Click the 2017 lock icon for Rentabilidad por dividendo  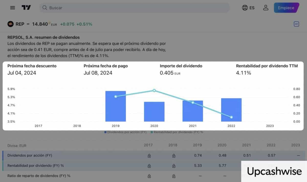(149, 166)
